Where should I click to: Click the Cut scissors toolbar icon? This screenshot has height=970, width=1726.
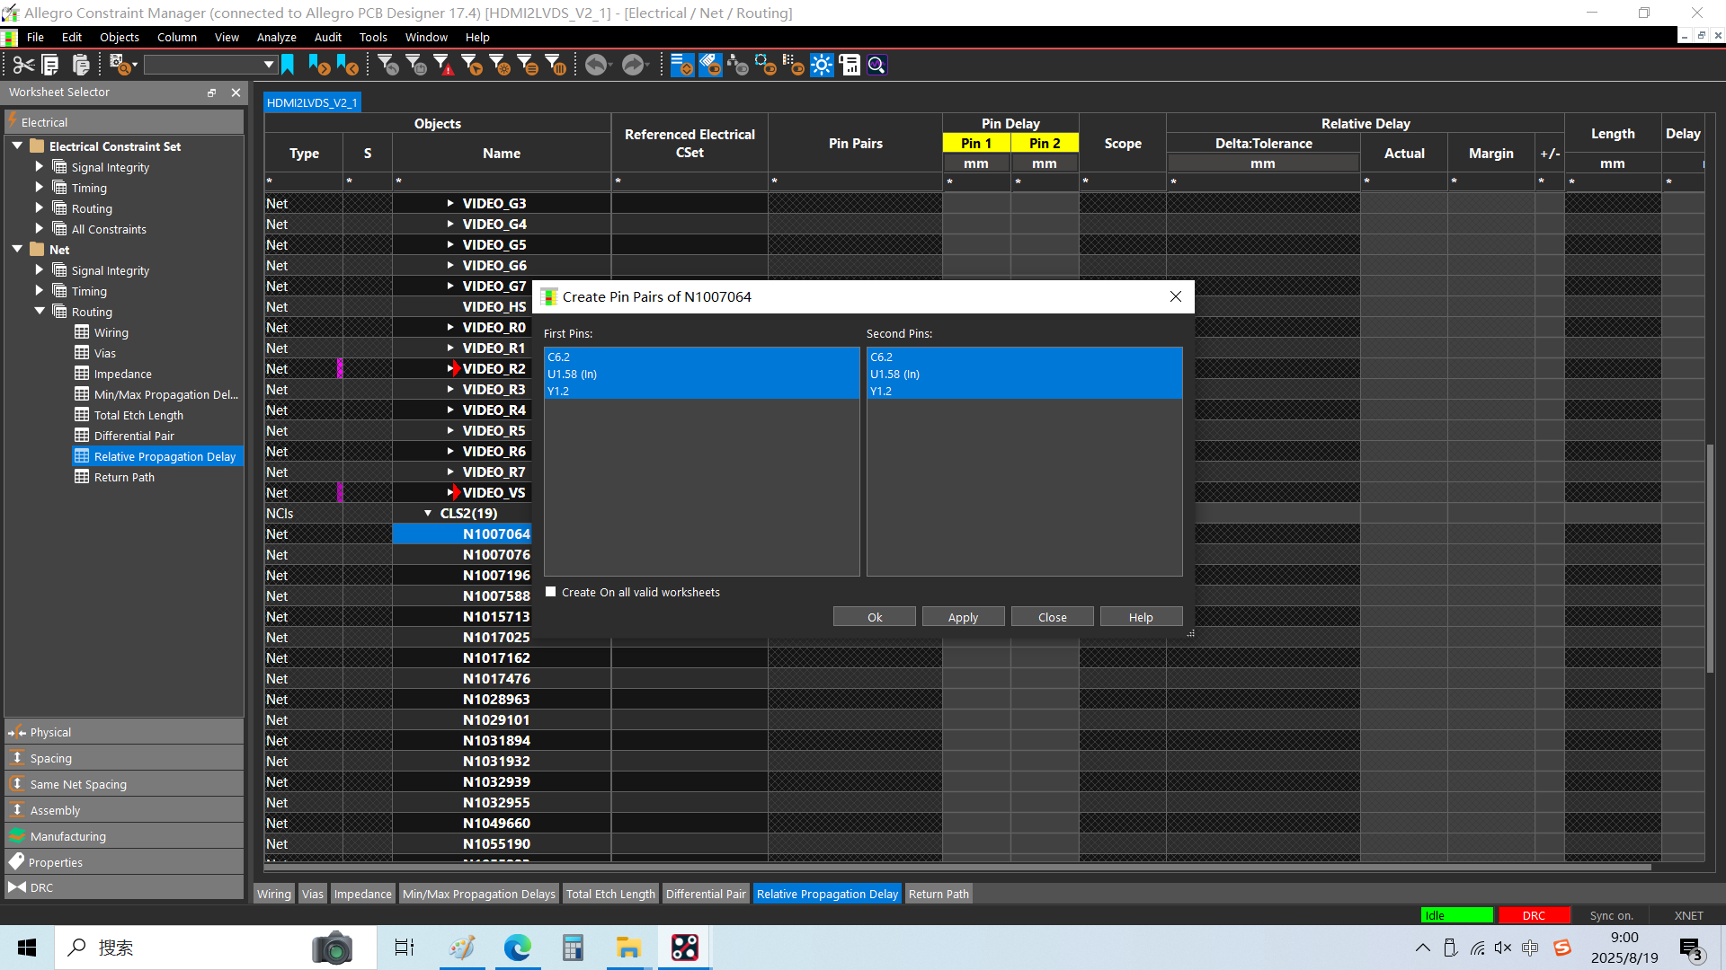23,65
